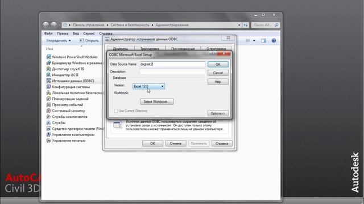This screenshot has height=204, width=364.
Task: Click the Data Source Name field
Action: coord(172,64)
